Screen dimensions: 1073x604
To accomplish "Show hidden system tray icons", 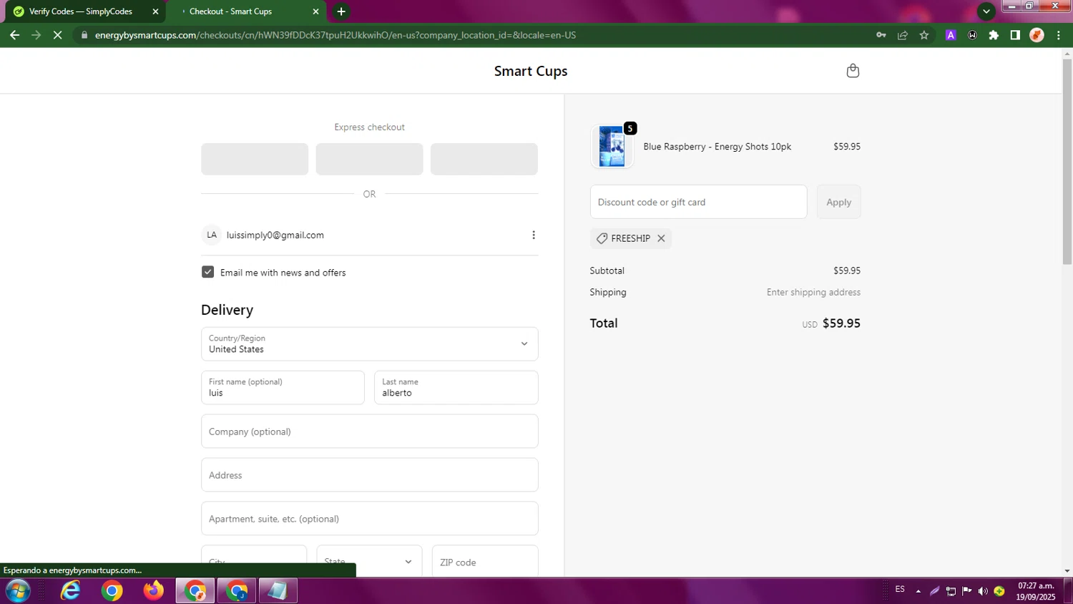I will click(918, 591).
